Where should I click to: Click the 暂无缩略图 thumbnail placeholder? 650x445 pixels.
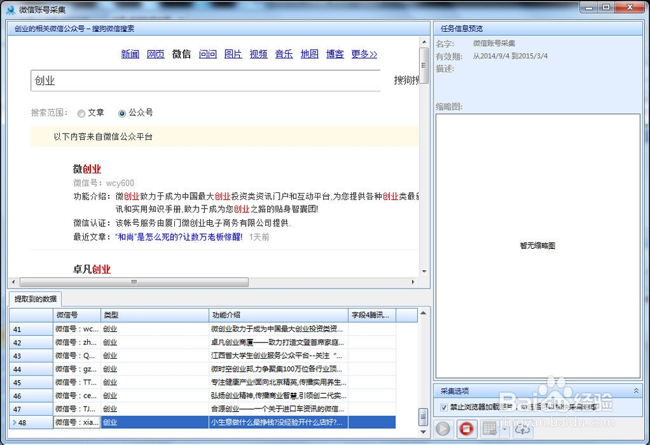click(538, 246)
